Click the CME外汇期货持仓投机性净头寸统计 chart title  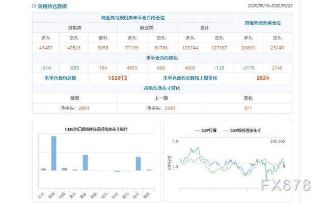tap(96, 129)
